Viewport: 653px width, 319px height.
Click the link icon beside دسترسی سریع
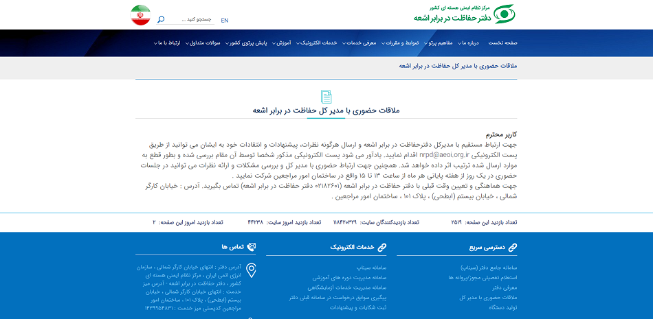coord(512,247)
